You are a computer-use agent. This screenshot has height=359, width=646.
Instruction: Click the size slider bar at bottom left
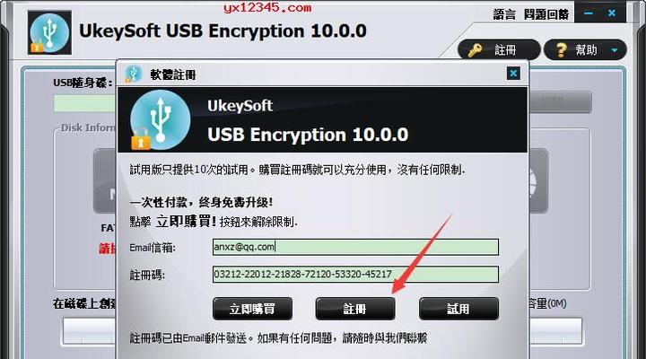[89, 331]
